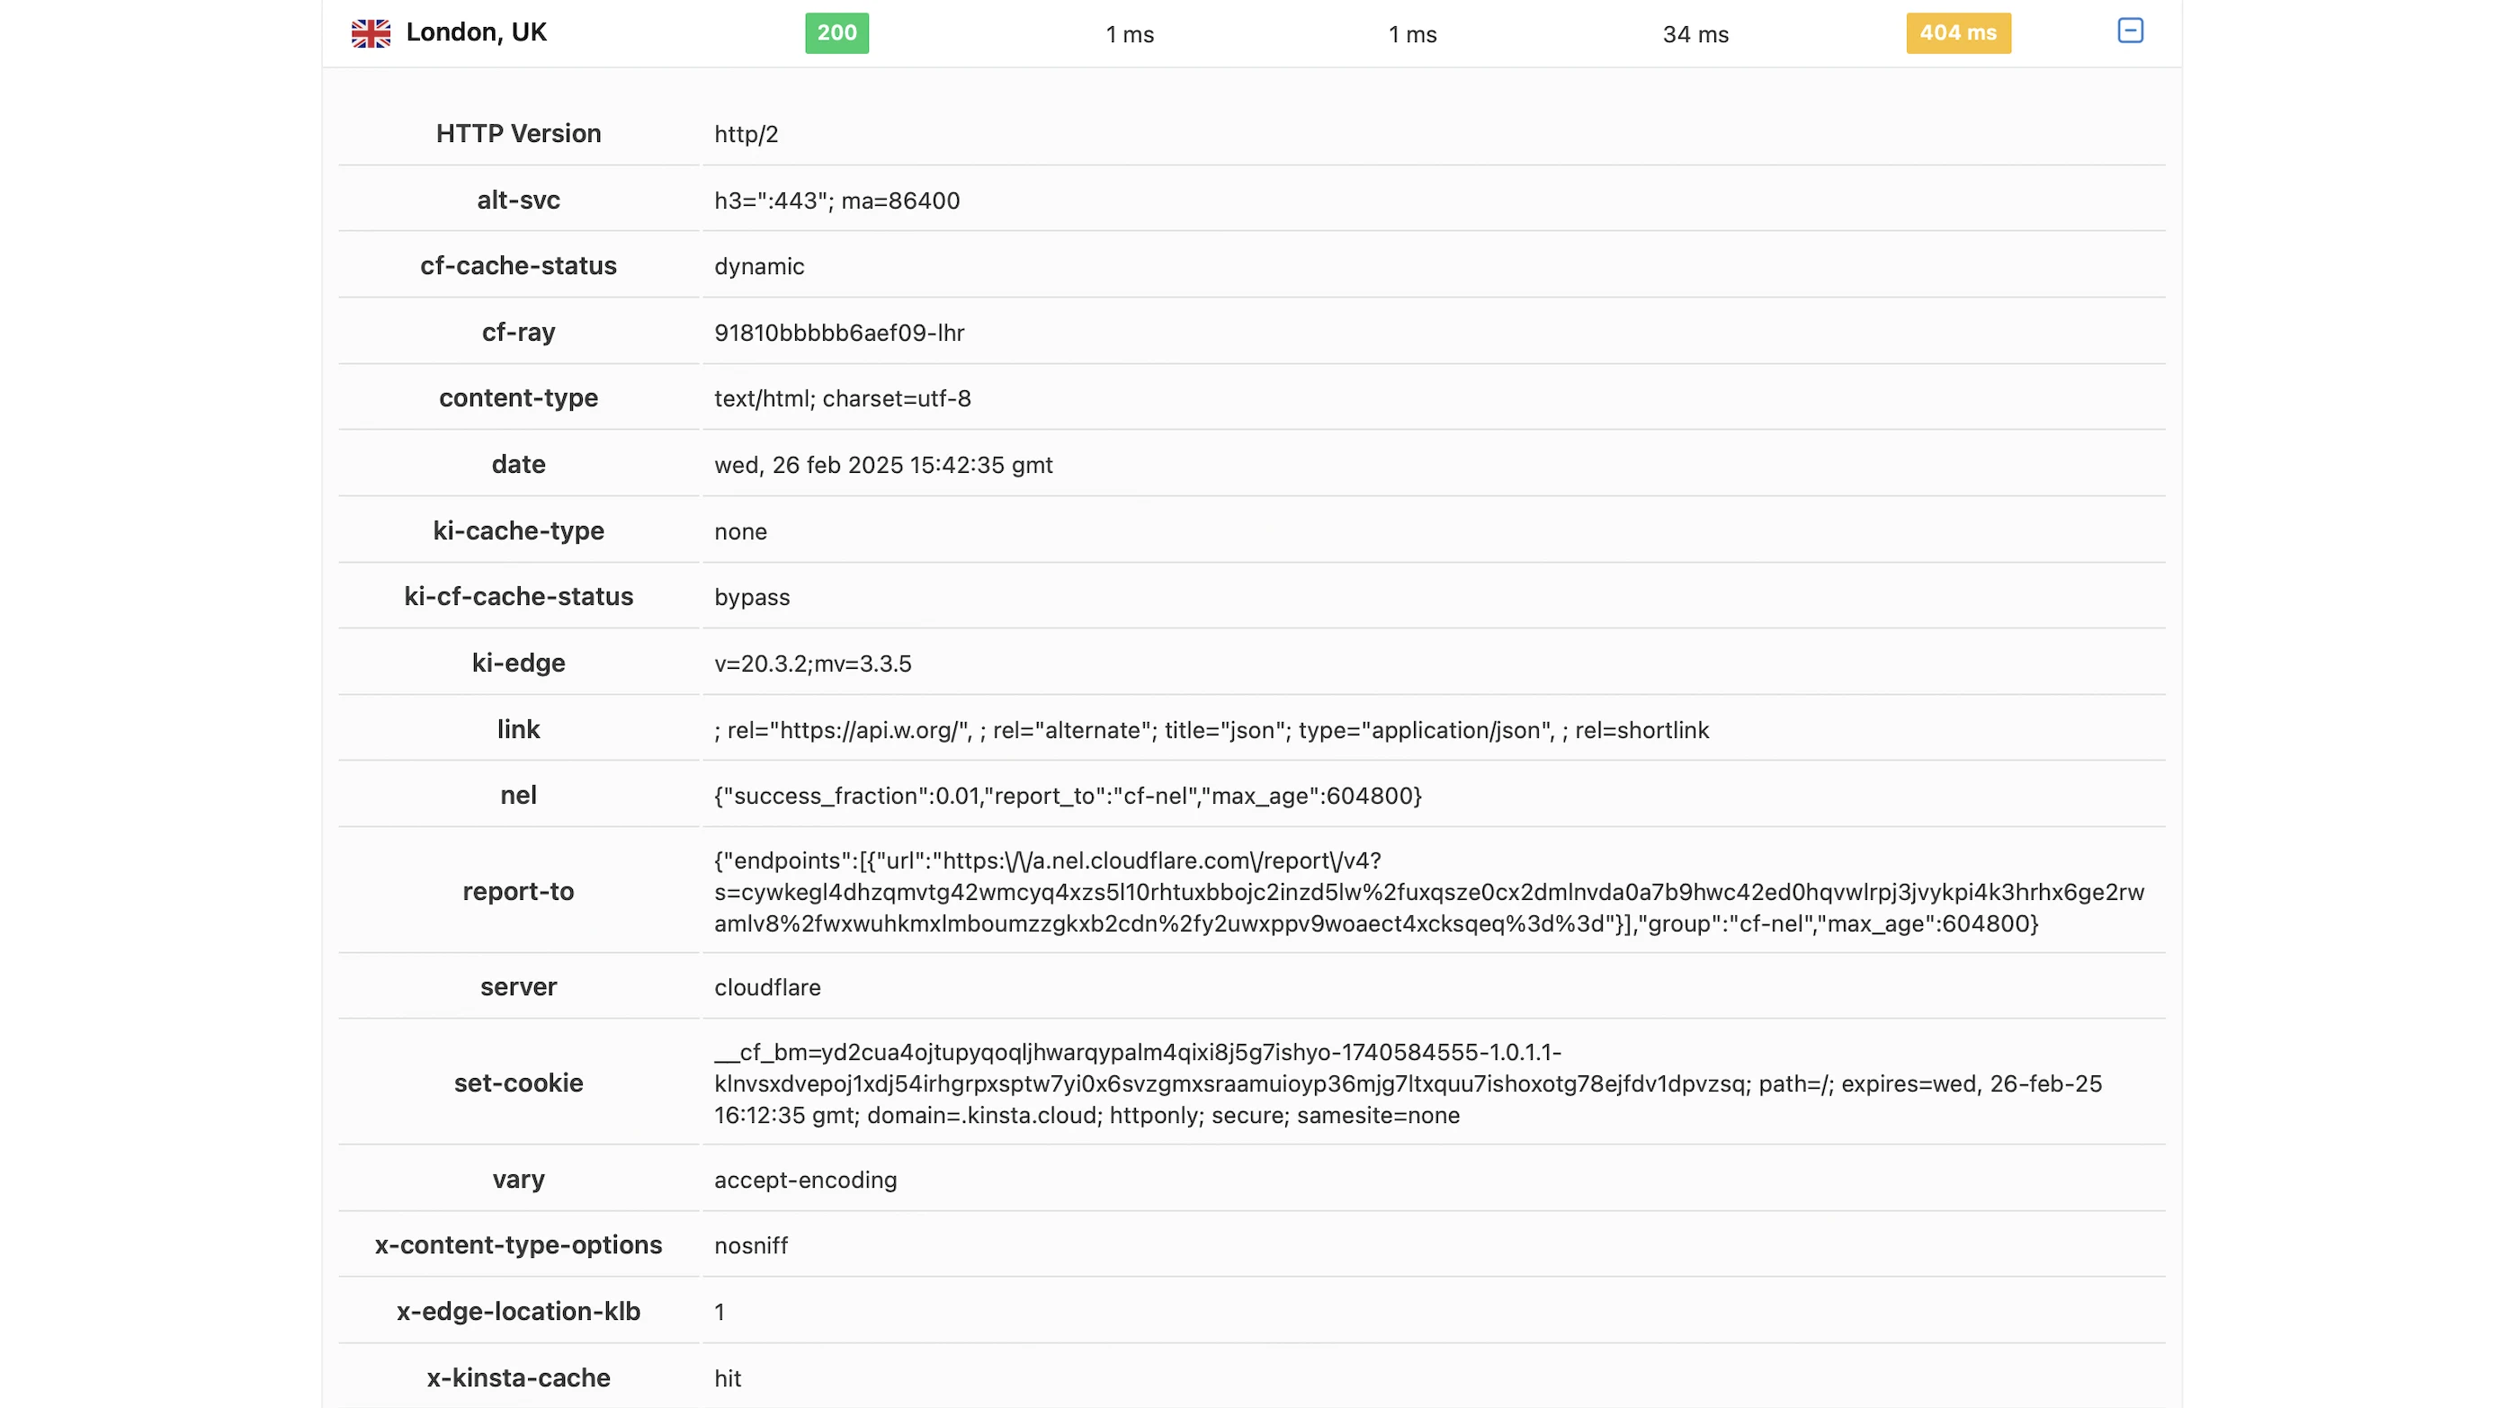This screenshot has width=2504, height=1408.
Task: Click the link header value text
Action: point(1211,730)
